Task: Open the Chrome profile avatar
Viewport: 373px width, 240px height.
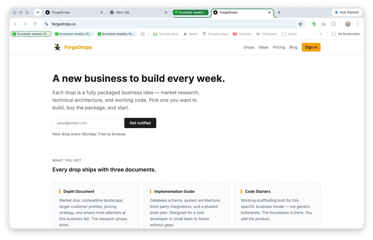Action: tap(348, 24)
